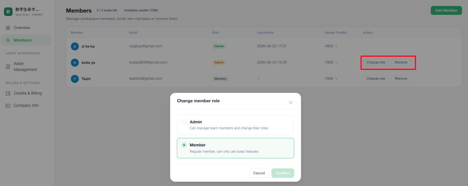The width and height of the screenshot is (468, 186).
Task: Remove keda ya from workspace
Action: click(x=401, y=62)
